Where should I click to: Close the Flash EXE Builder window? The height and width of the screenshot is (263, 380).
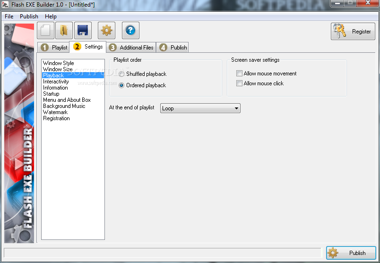[368, 3]
